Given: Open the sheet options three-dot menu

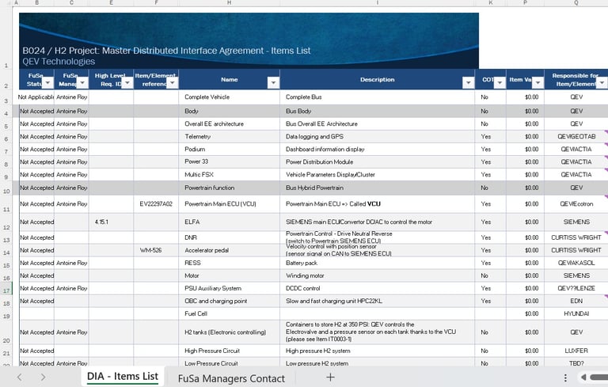Looking at the screenshot, I should click(x=565, y=378).
